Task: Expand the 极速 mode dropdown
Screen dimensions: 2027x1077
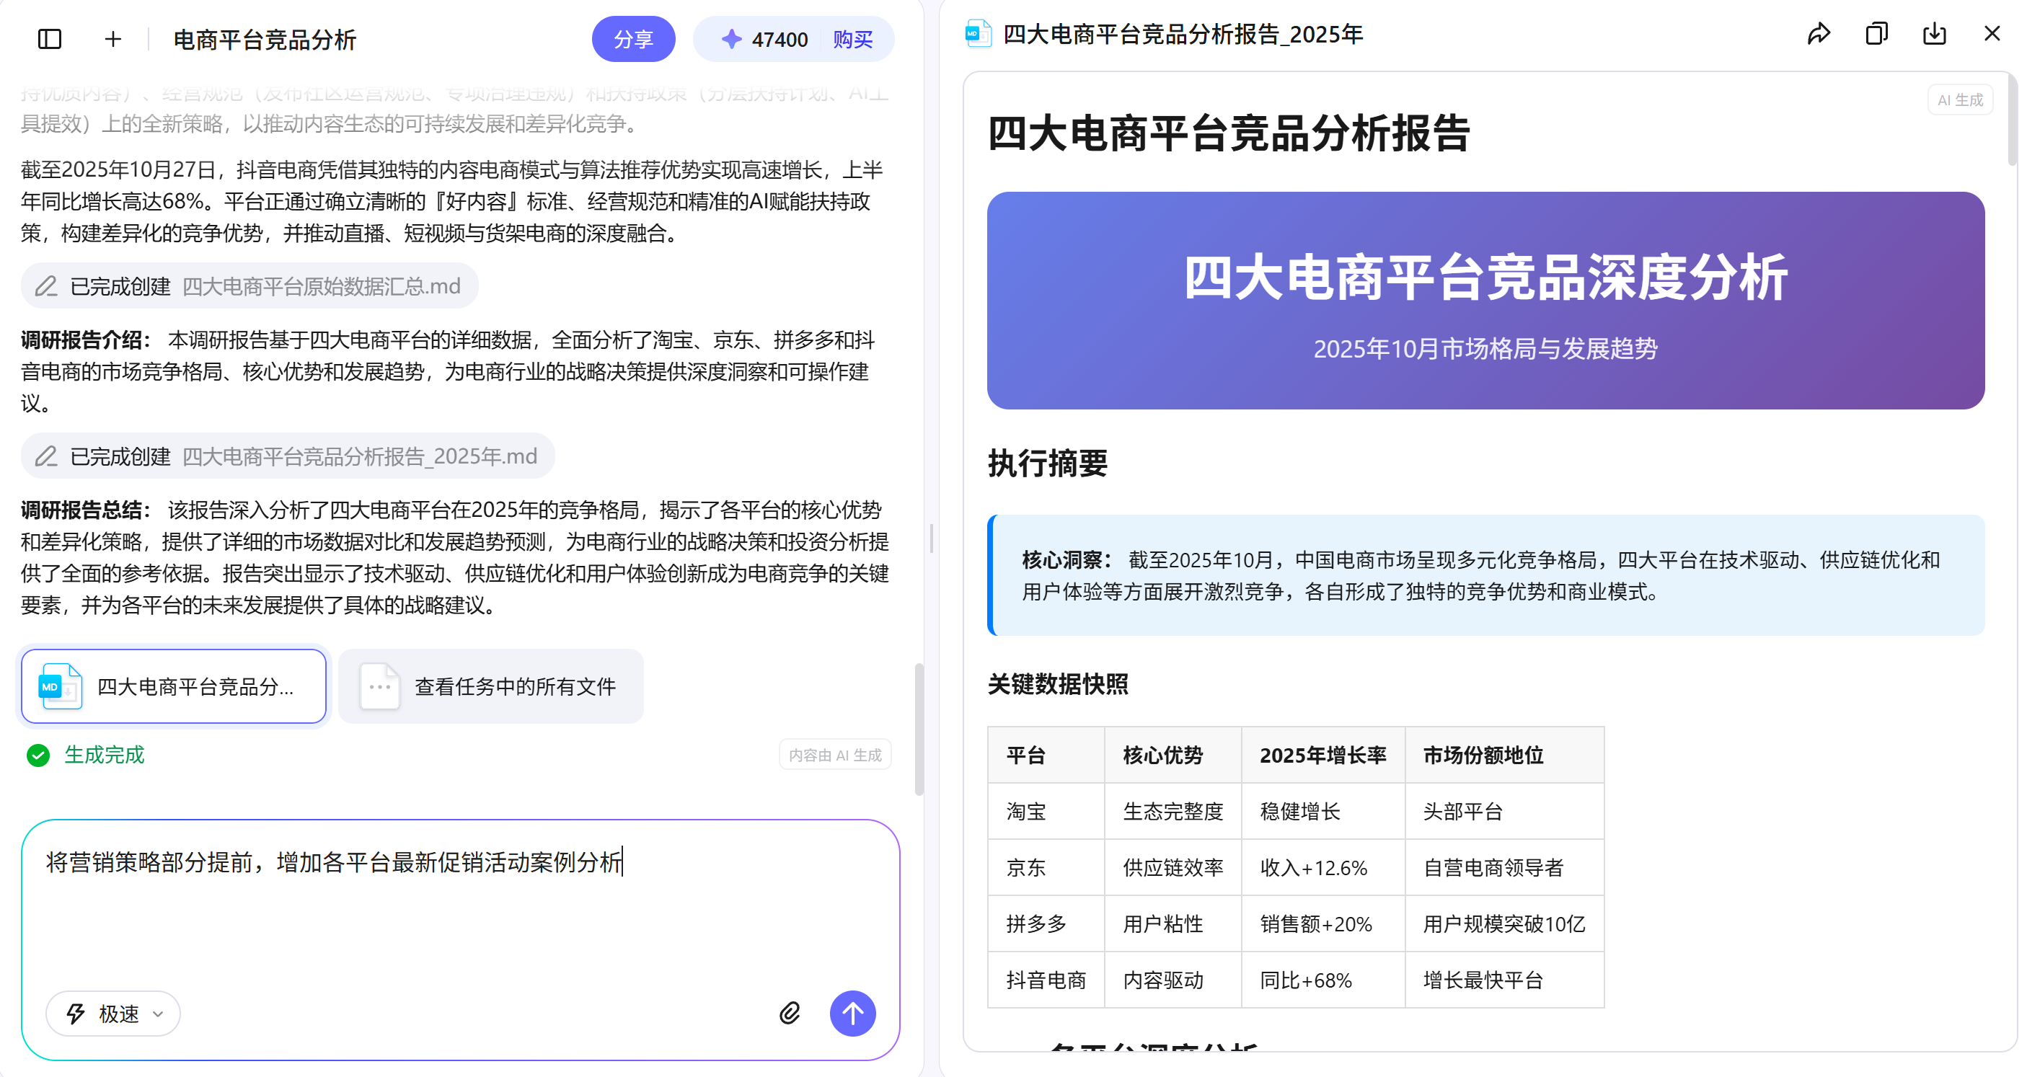Action: [x=113, y=1014]
